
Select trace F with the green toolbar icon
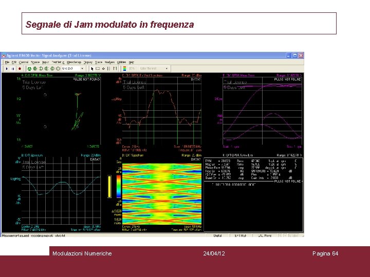(x=58, y=69)
